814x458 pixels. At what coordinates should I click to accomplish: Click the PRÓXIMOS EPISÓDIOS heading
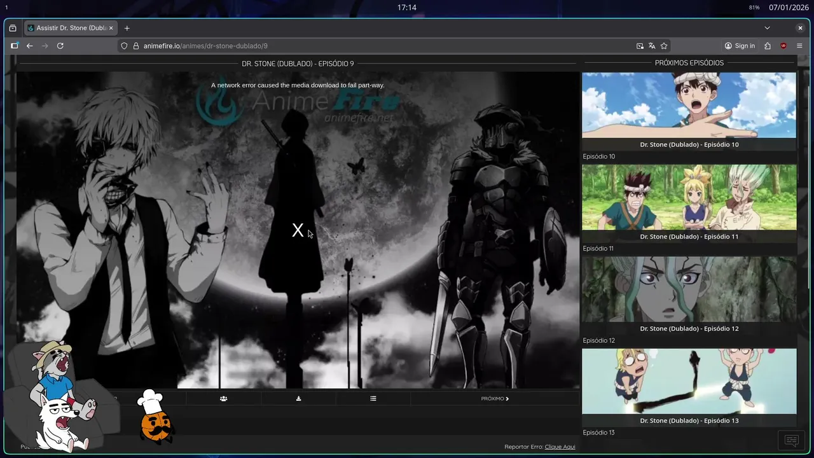[689, 63]
